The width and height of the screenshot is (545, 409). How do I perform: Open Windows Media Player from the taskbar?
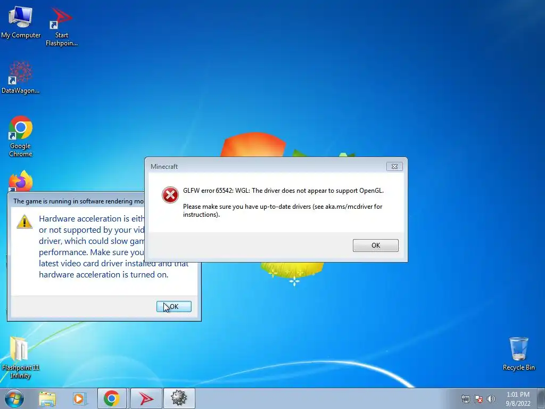(x=79, y=398)
